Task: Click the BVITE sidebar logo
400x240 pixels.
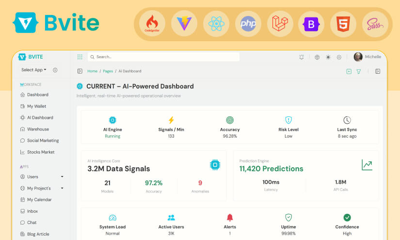Action: tap(31, 57)
